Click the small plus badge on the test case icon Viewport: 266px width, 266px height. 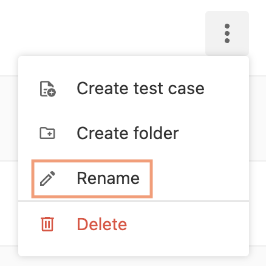coord(52,93)
